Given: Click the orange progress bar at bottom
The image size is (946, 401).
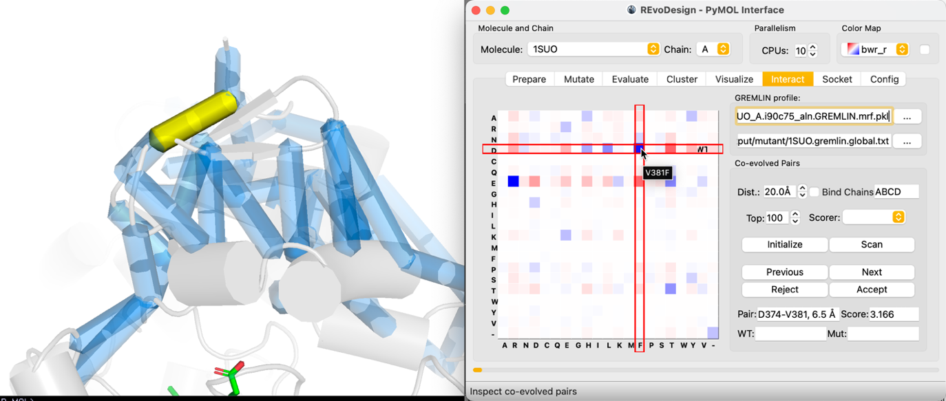Looking at the screenshot, I should coord(477,370).
